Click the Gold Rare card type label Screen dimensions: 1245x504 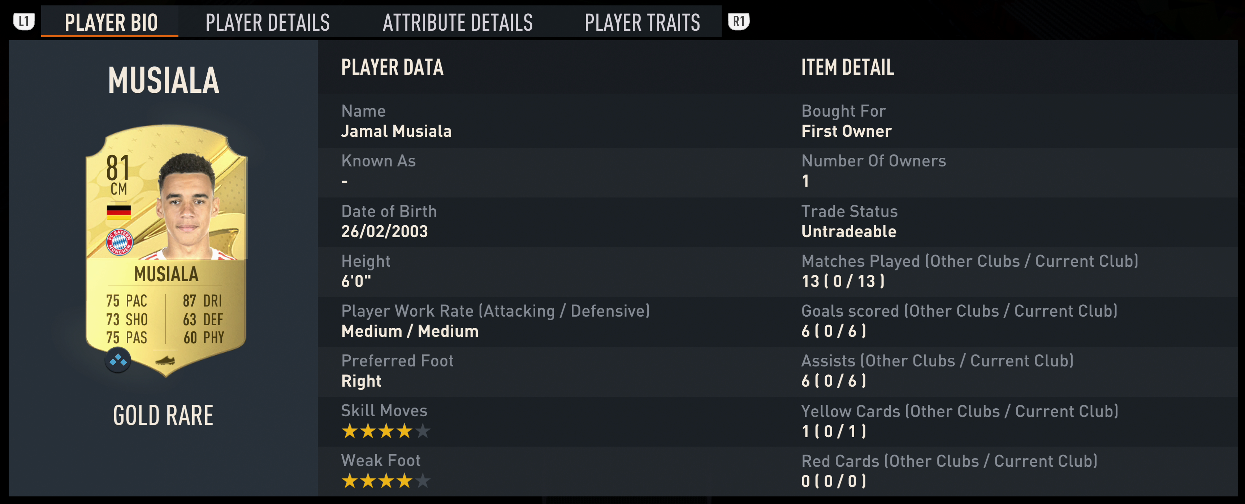[163, 415]
